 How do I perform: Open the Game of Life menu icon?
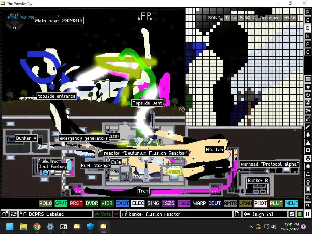click(308, 174)
